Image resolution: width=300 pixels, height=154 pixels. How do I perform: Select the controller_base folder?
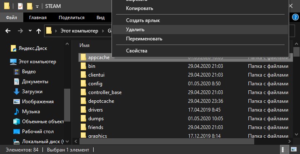click(x=105, y=92)
